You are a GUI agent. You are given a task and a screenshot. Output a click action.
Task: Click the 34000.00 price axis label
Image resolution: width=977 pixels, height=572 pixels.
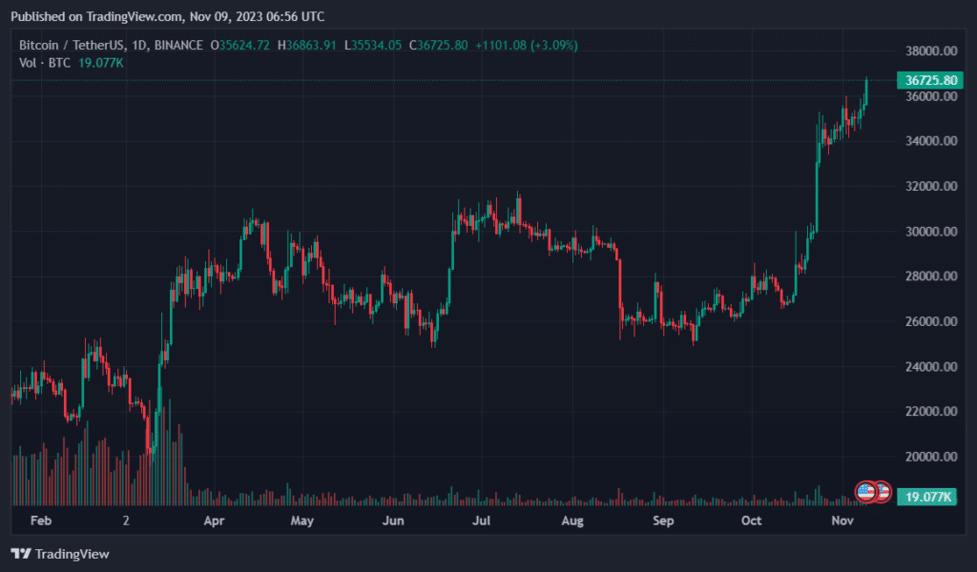[931, 141]
